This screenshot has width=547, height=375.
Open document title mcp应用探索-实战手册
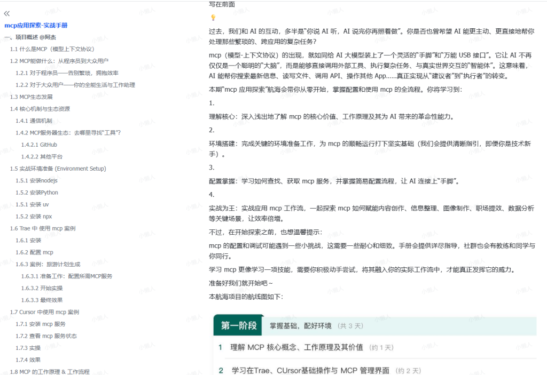pyautogui.click(x=36, y=25)
